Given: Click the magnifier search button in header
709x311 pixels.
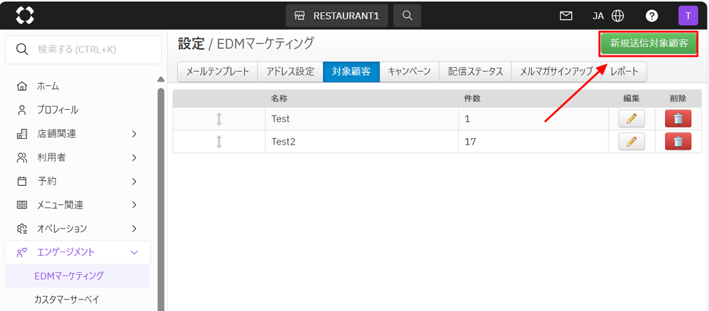Looking at the screenshot, I should point(407,15).
